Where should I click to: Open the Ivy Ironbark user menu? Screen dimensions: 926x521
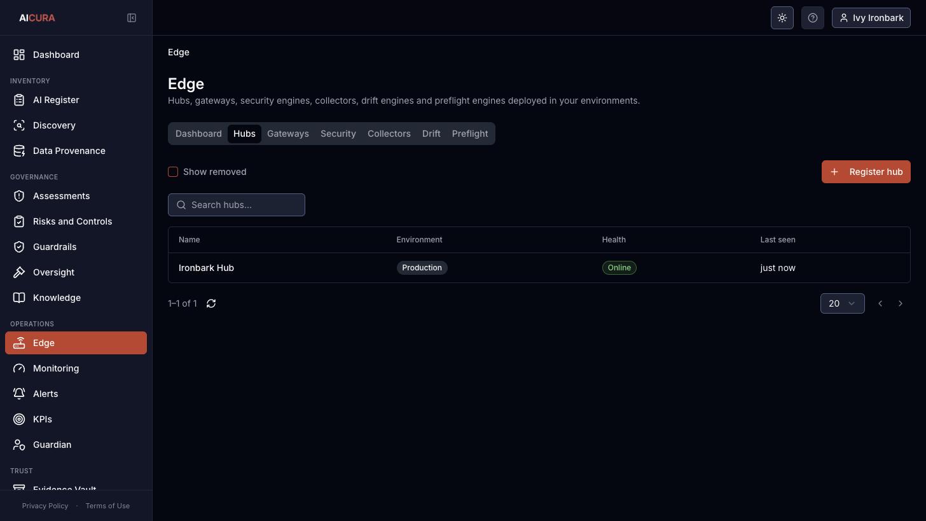click(871, 18)
